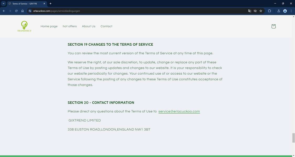Open the extensions puzzle icon
The width and height of the screenshot is (295, 157).
pyautogui.click(x=269, y=11)
